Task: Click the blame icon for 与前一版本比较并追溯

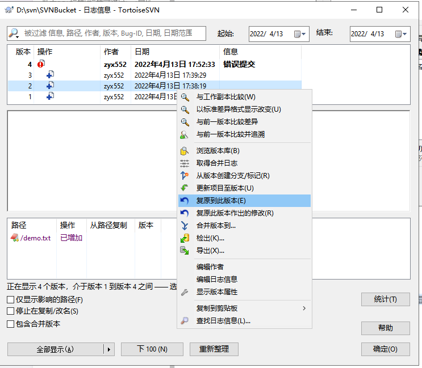Action: click(185, 134)
